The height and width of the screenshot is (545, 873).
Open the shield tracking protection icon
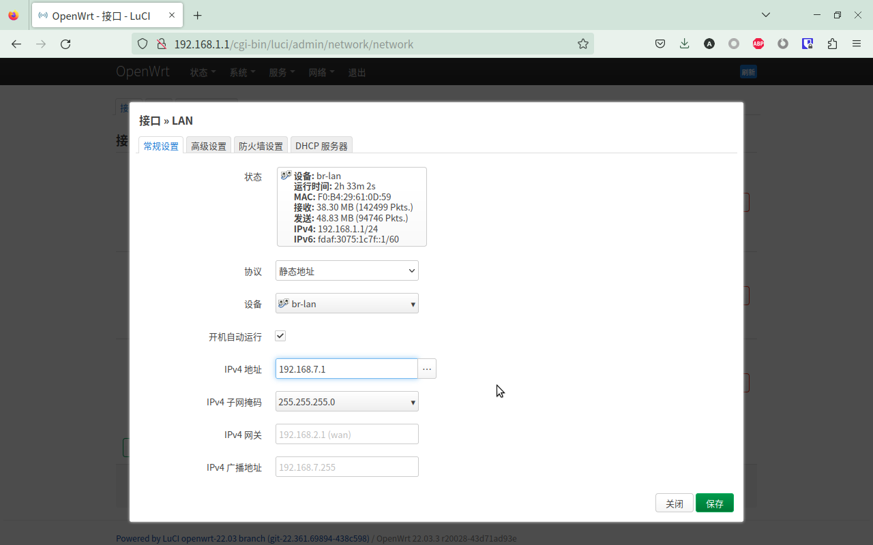pyautogui.click(x=143, y=44)
